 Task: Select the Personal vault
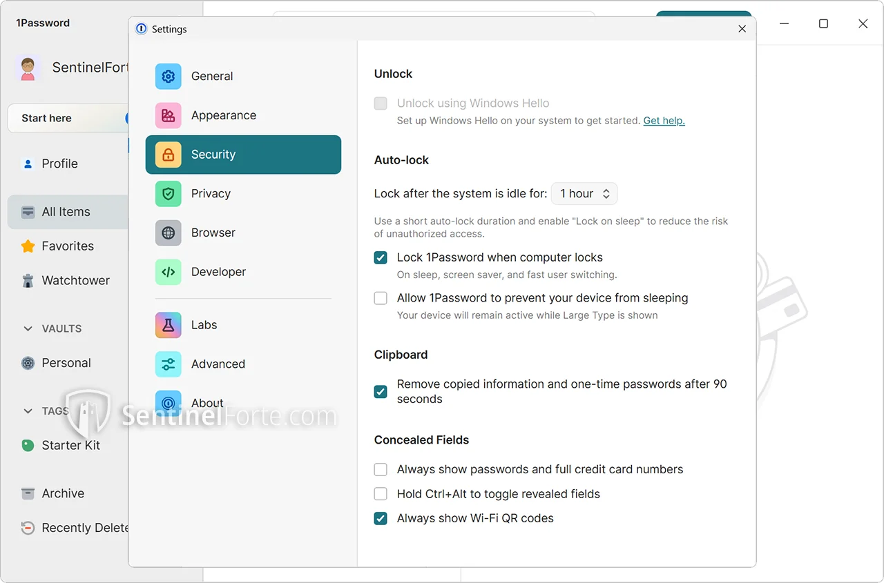[68, 363]
